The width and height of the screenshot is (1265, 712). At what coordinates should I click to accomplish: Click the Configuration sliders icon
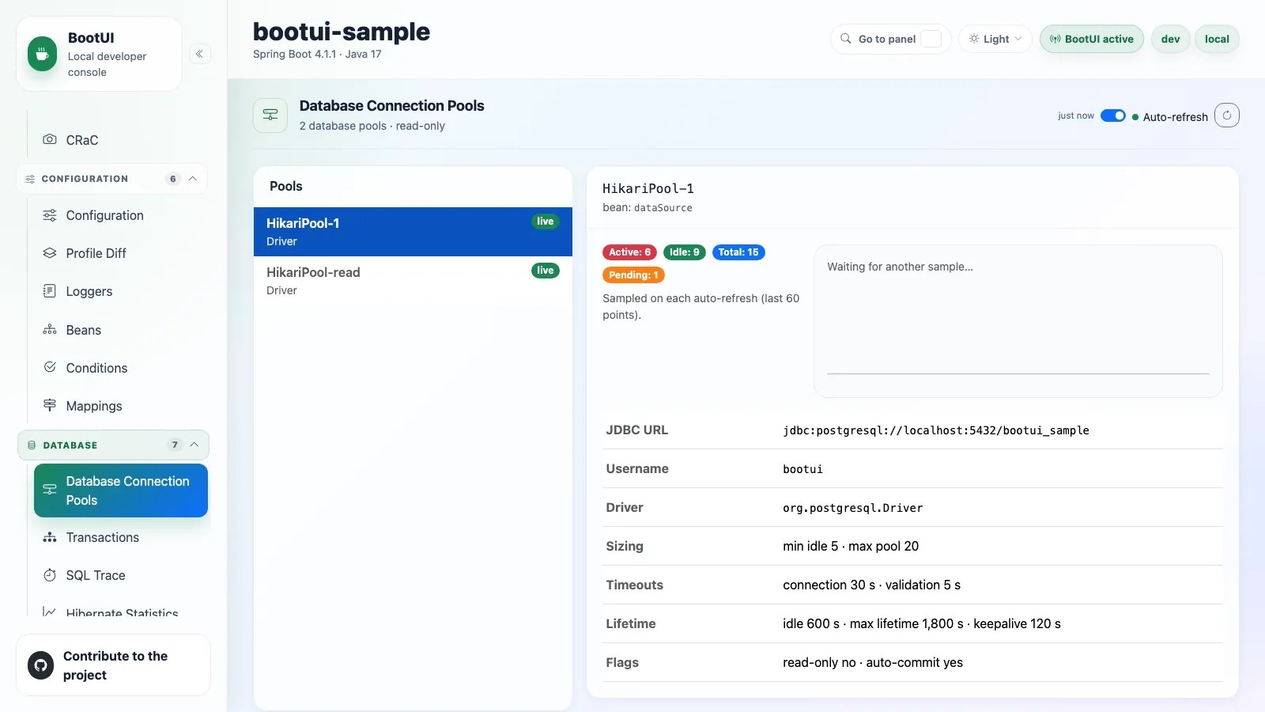click(x=50, y=215)
